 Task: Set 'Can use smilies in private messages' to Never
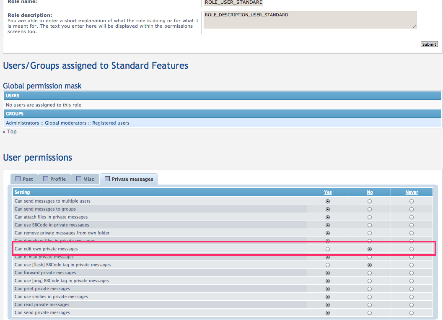(x=412, y=297)
